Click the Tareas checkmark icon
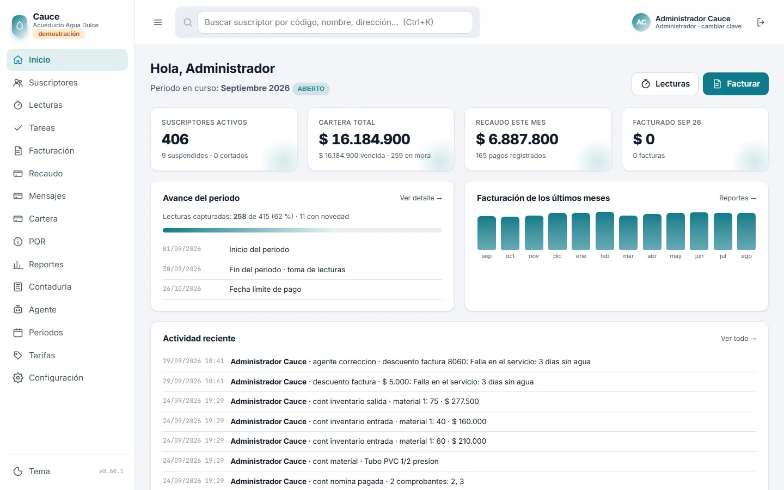The image size is (784, 490). pos(18,128)
